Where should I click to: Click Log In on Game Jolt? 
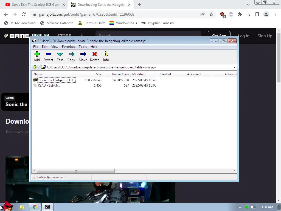tap(244, 36)
